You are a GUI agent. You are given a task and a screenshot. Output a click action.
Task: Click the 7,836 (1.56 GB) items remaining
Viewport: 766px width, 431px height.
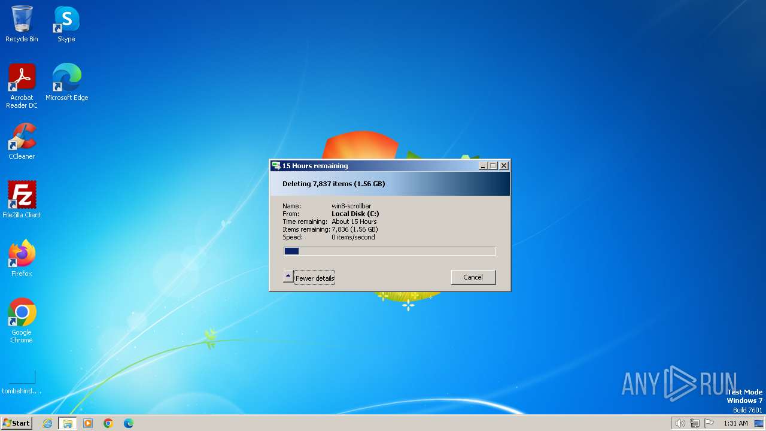tap(355, 229)
